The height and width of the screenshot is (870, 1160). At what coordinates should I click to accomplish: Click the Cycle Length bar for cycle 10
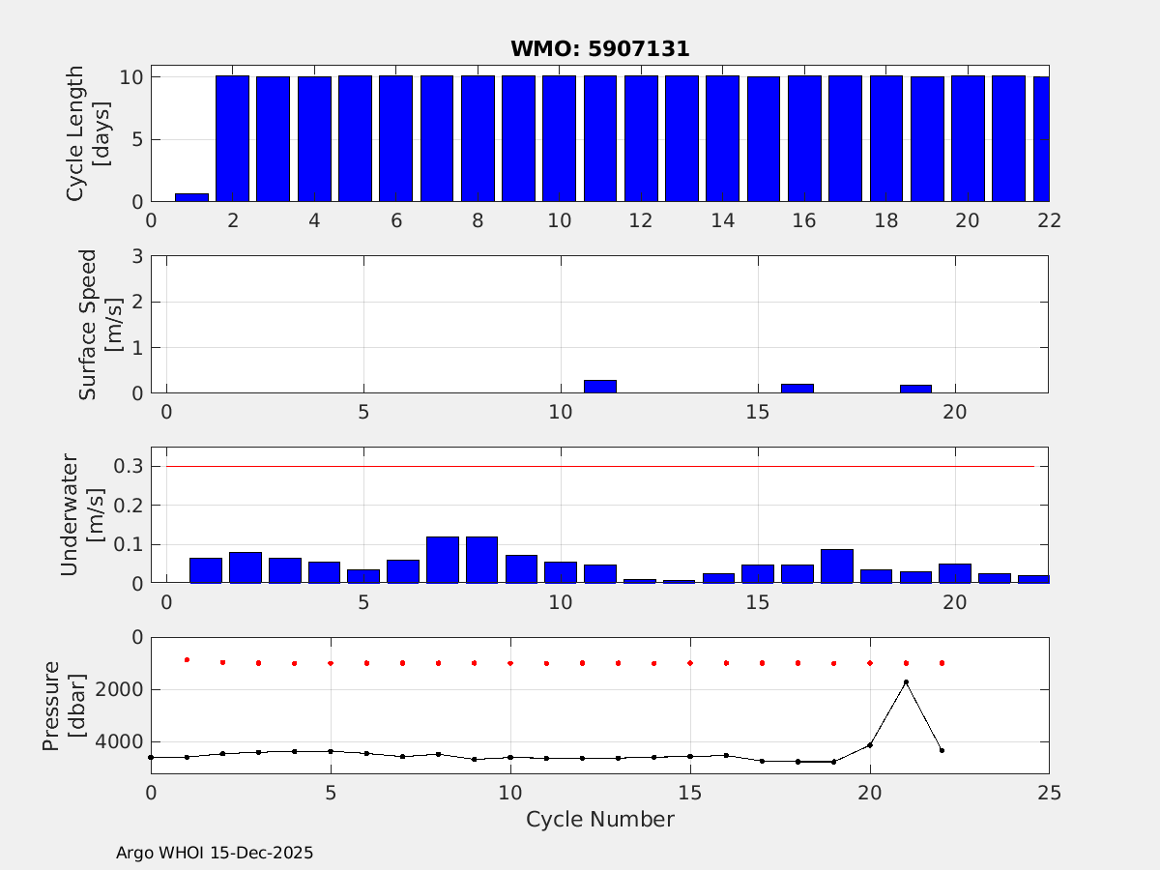[x=559, y=138]
